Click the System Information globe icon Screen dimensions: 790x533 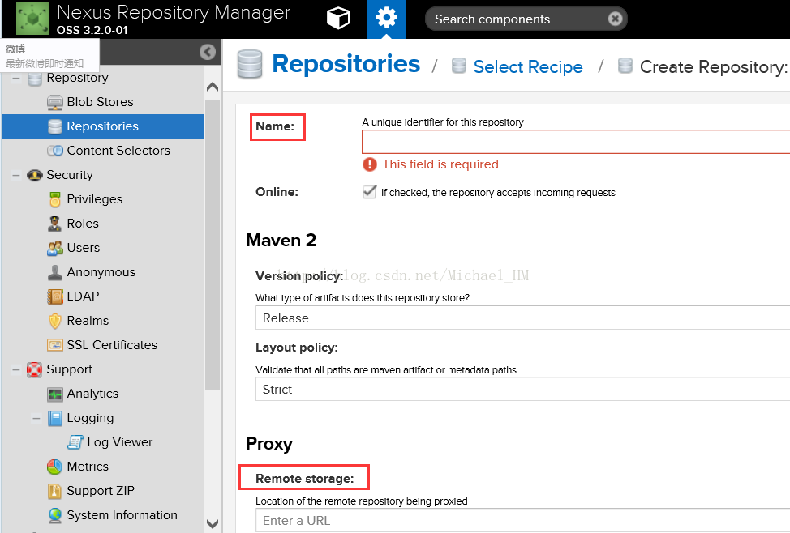pos(55,515)
